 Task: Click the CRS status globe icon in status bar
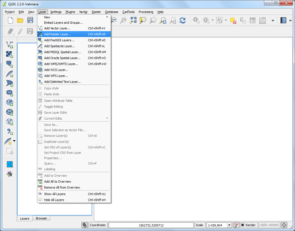click(284, 225)
